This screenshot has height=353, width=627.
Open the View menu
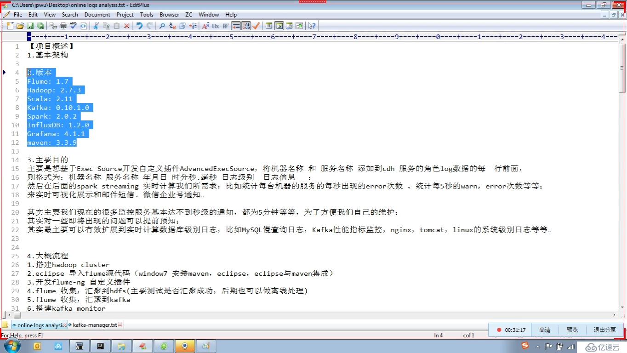50,15
